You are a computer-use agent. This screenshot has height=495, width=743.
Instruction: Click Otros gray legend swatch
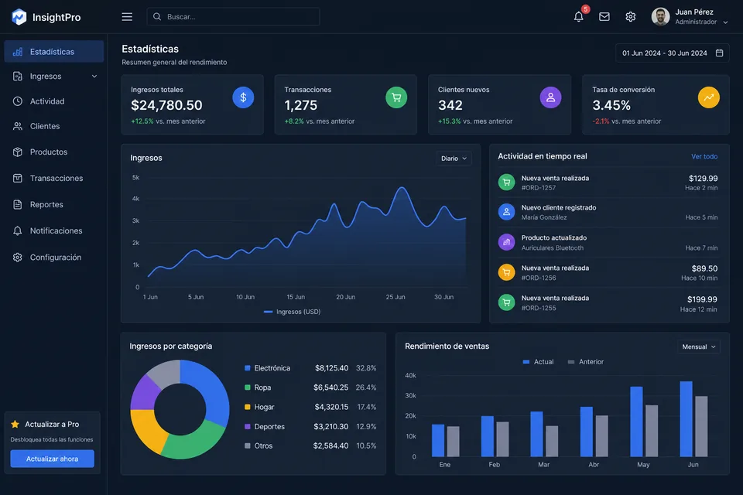(248, 445)
